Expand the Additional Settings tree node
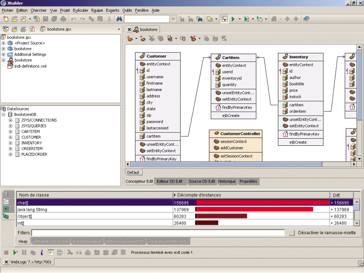This screenshot has height=273, width=364. pos(4,55)
